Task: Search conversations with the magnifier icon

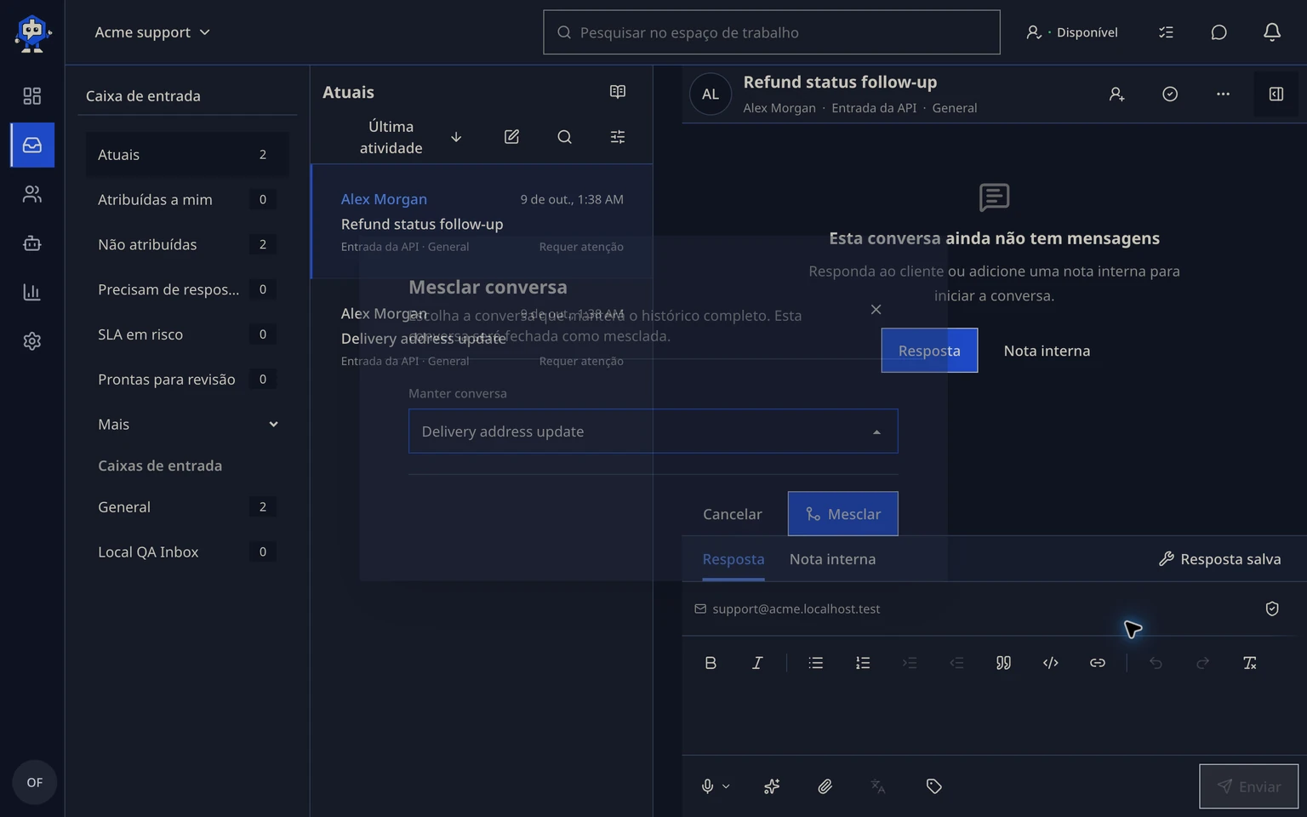Action: click(564, 137)
